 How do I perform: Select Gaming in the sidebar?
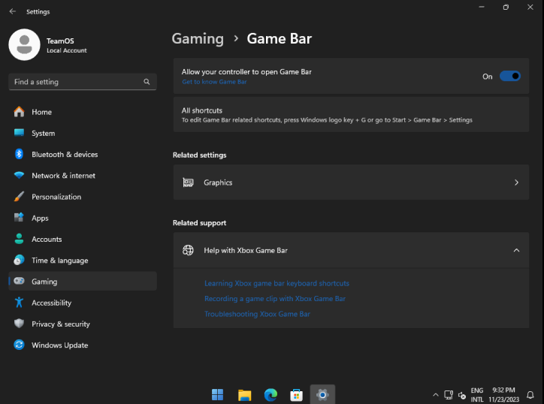(83, 281)
